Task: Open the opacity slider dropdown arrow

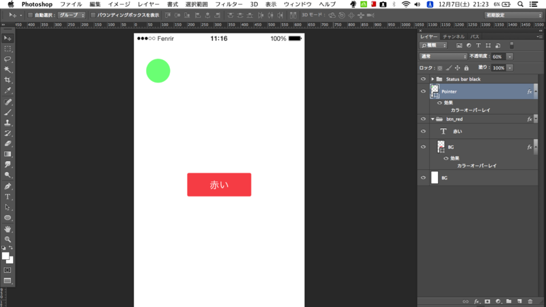Action: tap(509, 57)
